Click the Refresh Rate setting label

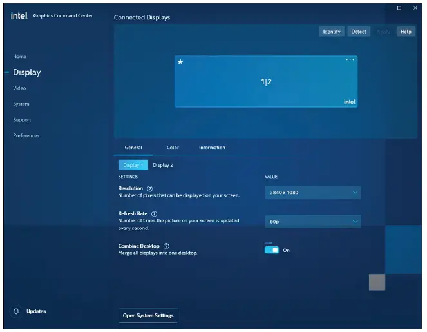tap(133, 213)
